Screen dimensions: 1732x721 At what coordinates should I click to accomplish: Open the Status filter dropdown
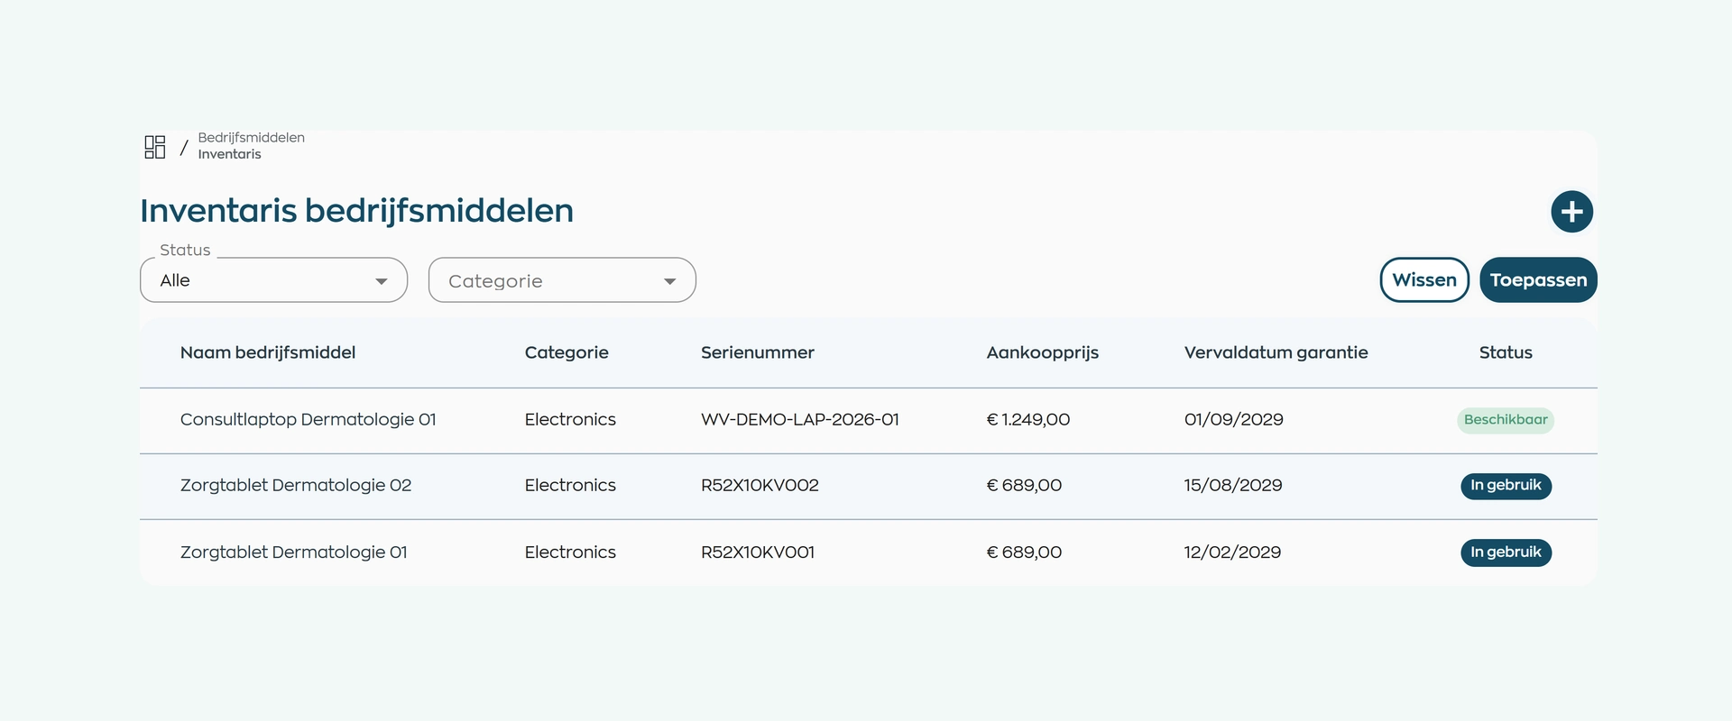pyautogui.click(x=274, y=280)
